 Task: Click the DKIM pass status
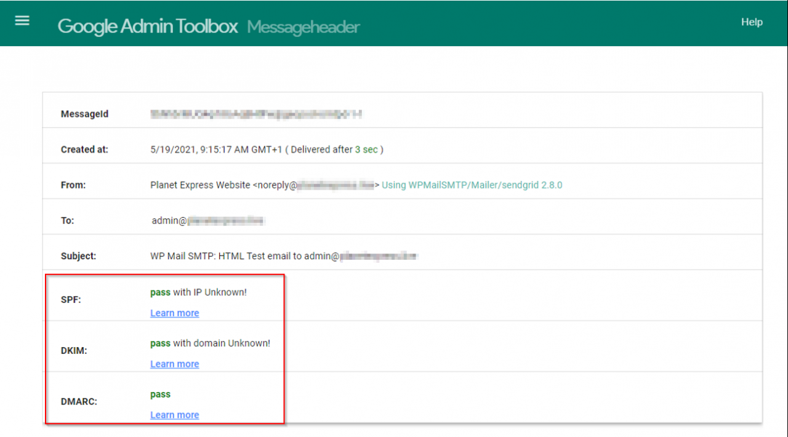click(160, 343)
